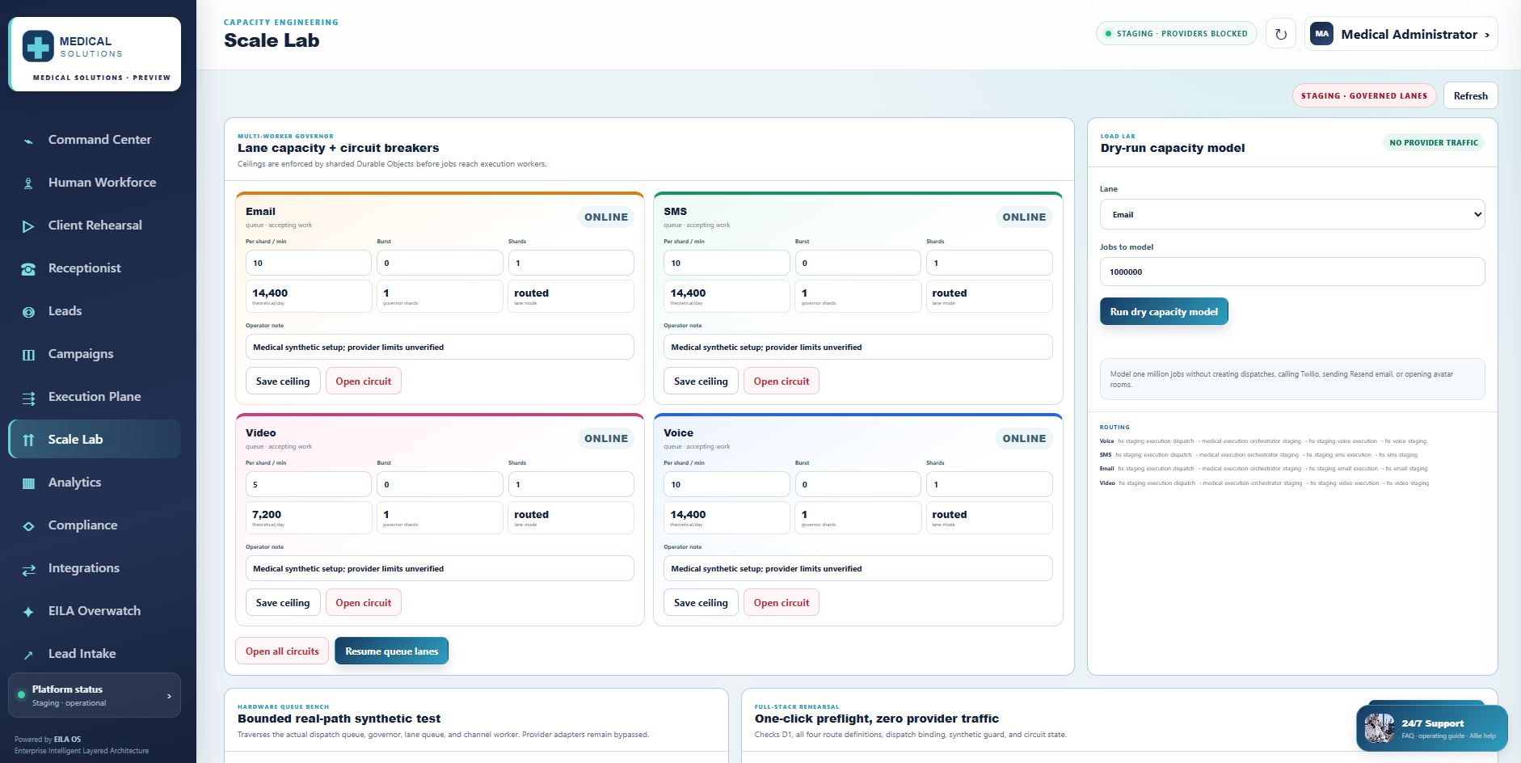
Task: Open the Execution Plane menu item
Action: pyautogui.click(x=95, y=397)
